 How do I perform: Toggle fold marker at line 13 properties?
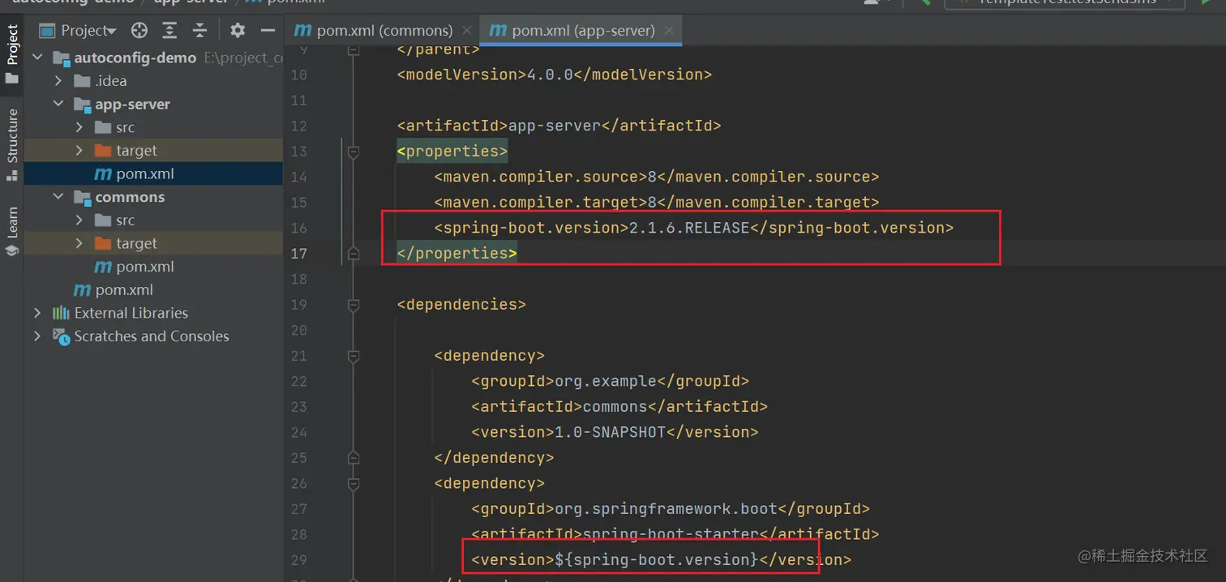point(353,152)
